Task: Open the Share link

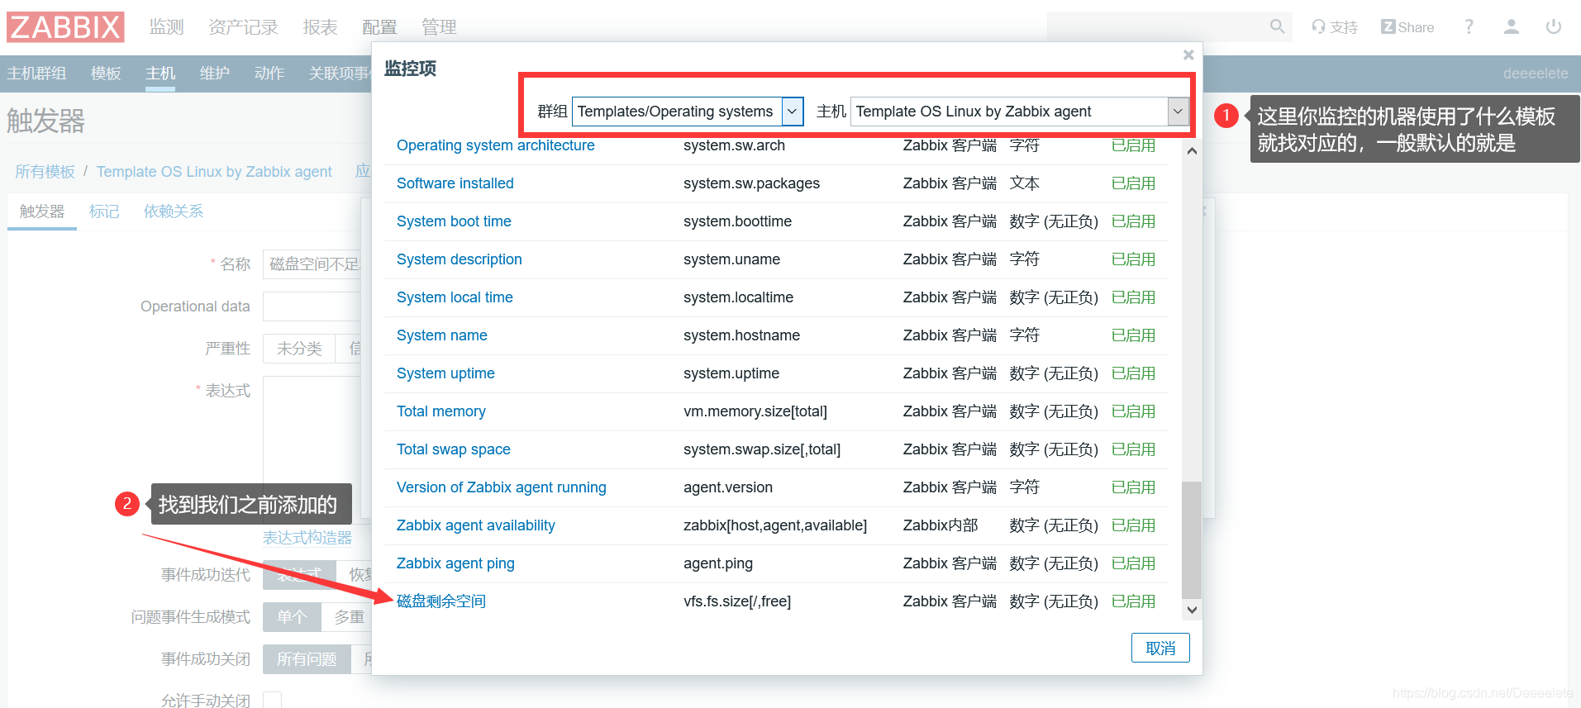Action: (1407, 27)
